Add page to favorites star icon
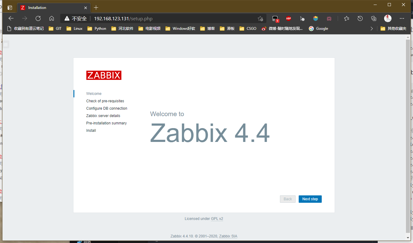The image size is (413, 243). click(260, 18)
